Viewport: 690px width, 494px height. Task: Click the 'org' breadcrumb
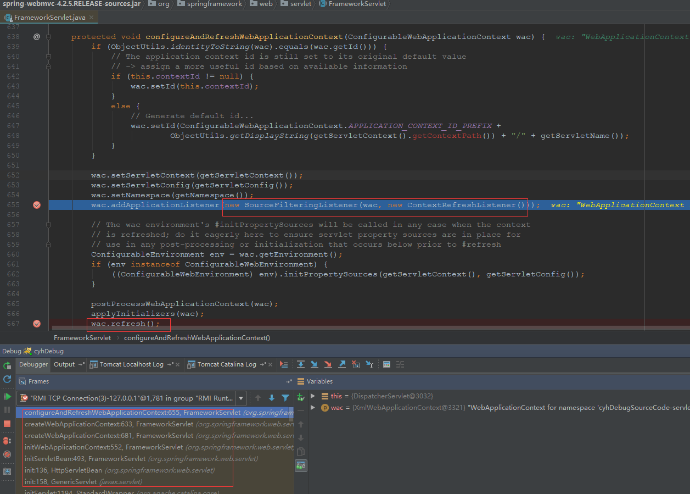[159, 4]
